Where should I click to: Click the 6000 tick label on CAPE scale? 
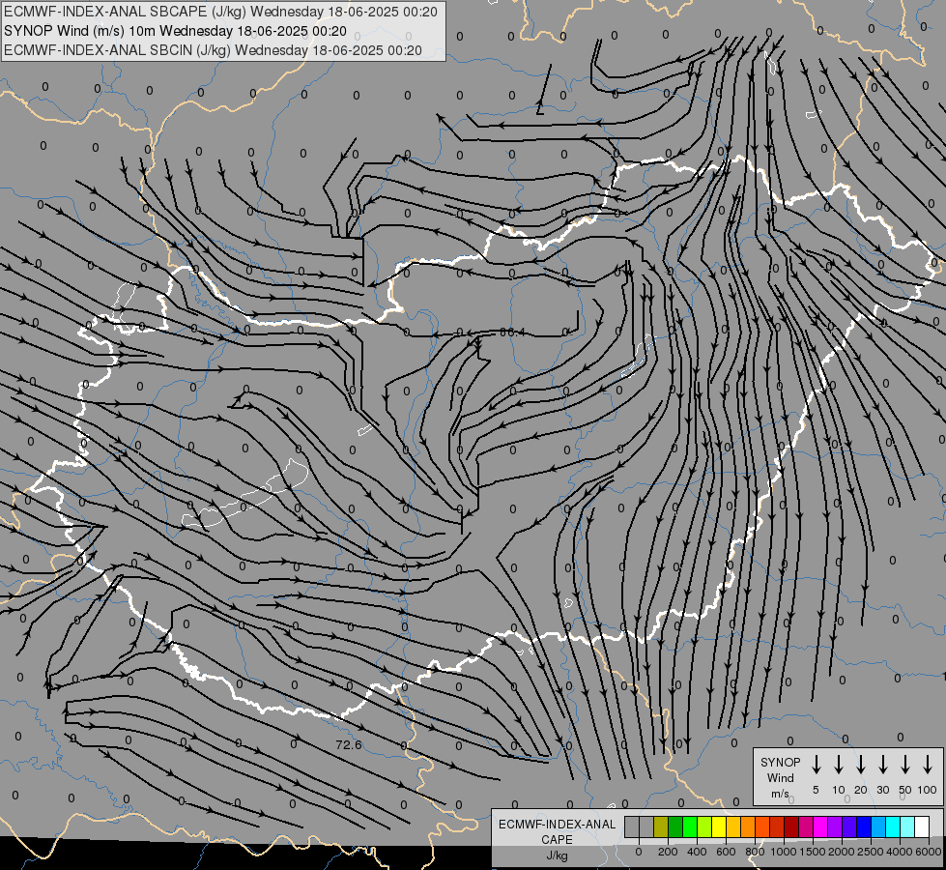[929, 852]
